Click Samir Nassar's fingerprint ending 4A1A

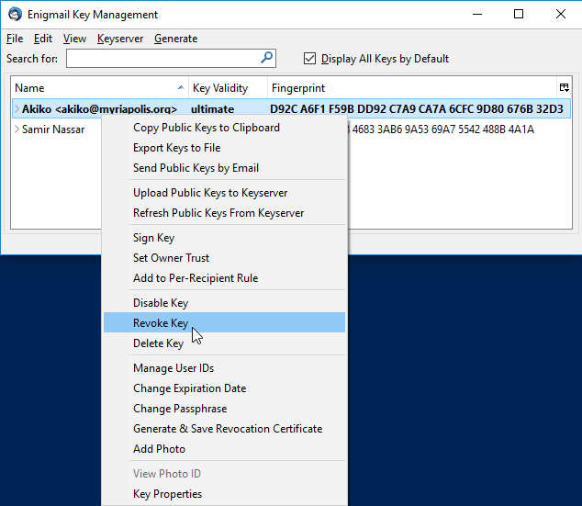point(442,129)
